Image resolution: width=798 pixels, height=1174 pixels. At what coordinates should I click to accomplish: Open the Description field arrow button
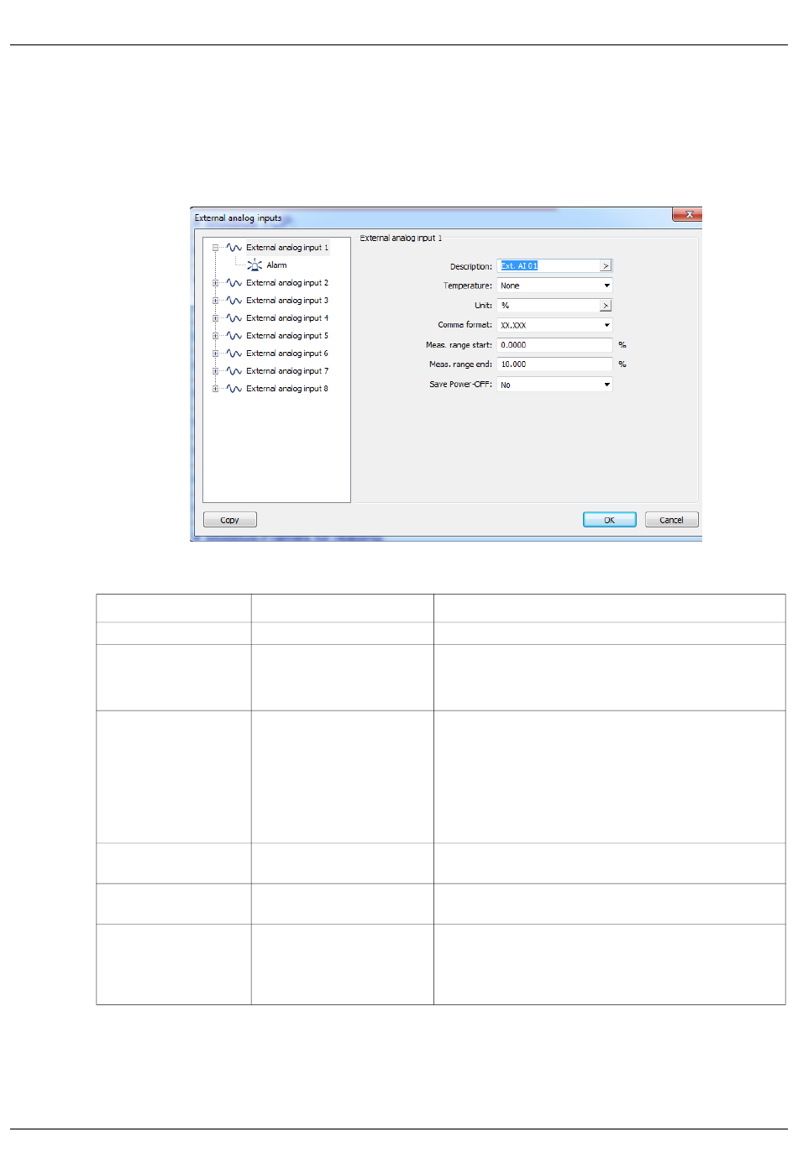click(606, 265)
